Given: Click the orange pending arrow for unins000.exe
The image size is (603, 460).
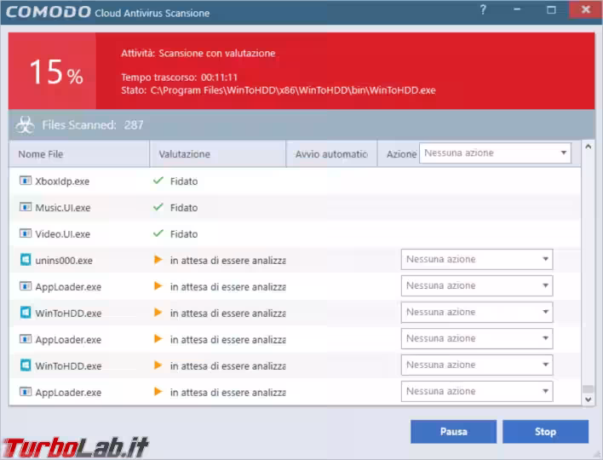Looking at the screenshot, I should click(x=158, y=260).
